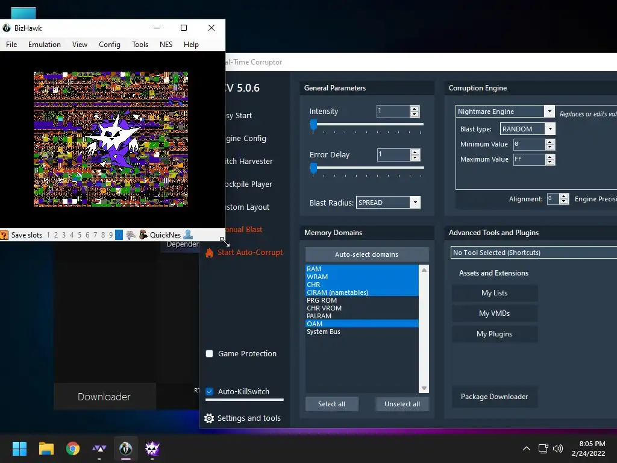Open Blast type dropdown

tap(550, 129)
